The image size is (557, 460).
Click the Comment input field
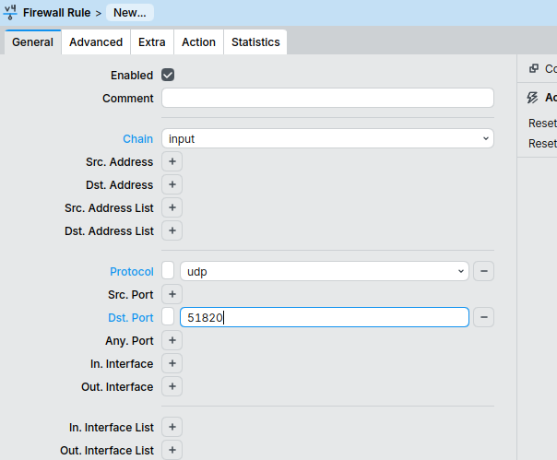pyautogui.click(x=327, y=98)
